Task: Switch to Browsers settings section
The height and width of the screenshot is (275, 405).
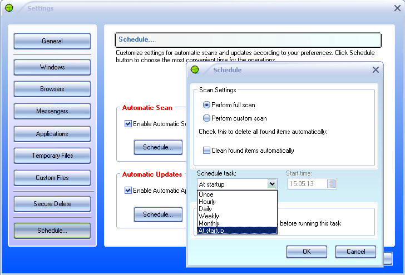Action: click(x=52, y=89)
